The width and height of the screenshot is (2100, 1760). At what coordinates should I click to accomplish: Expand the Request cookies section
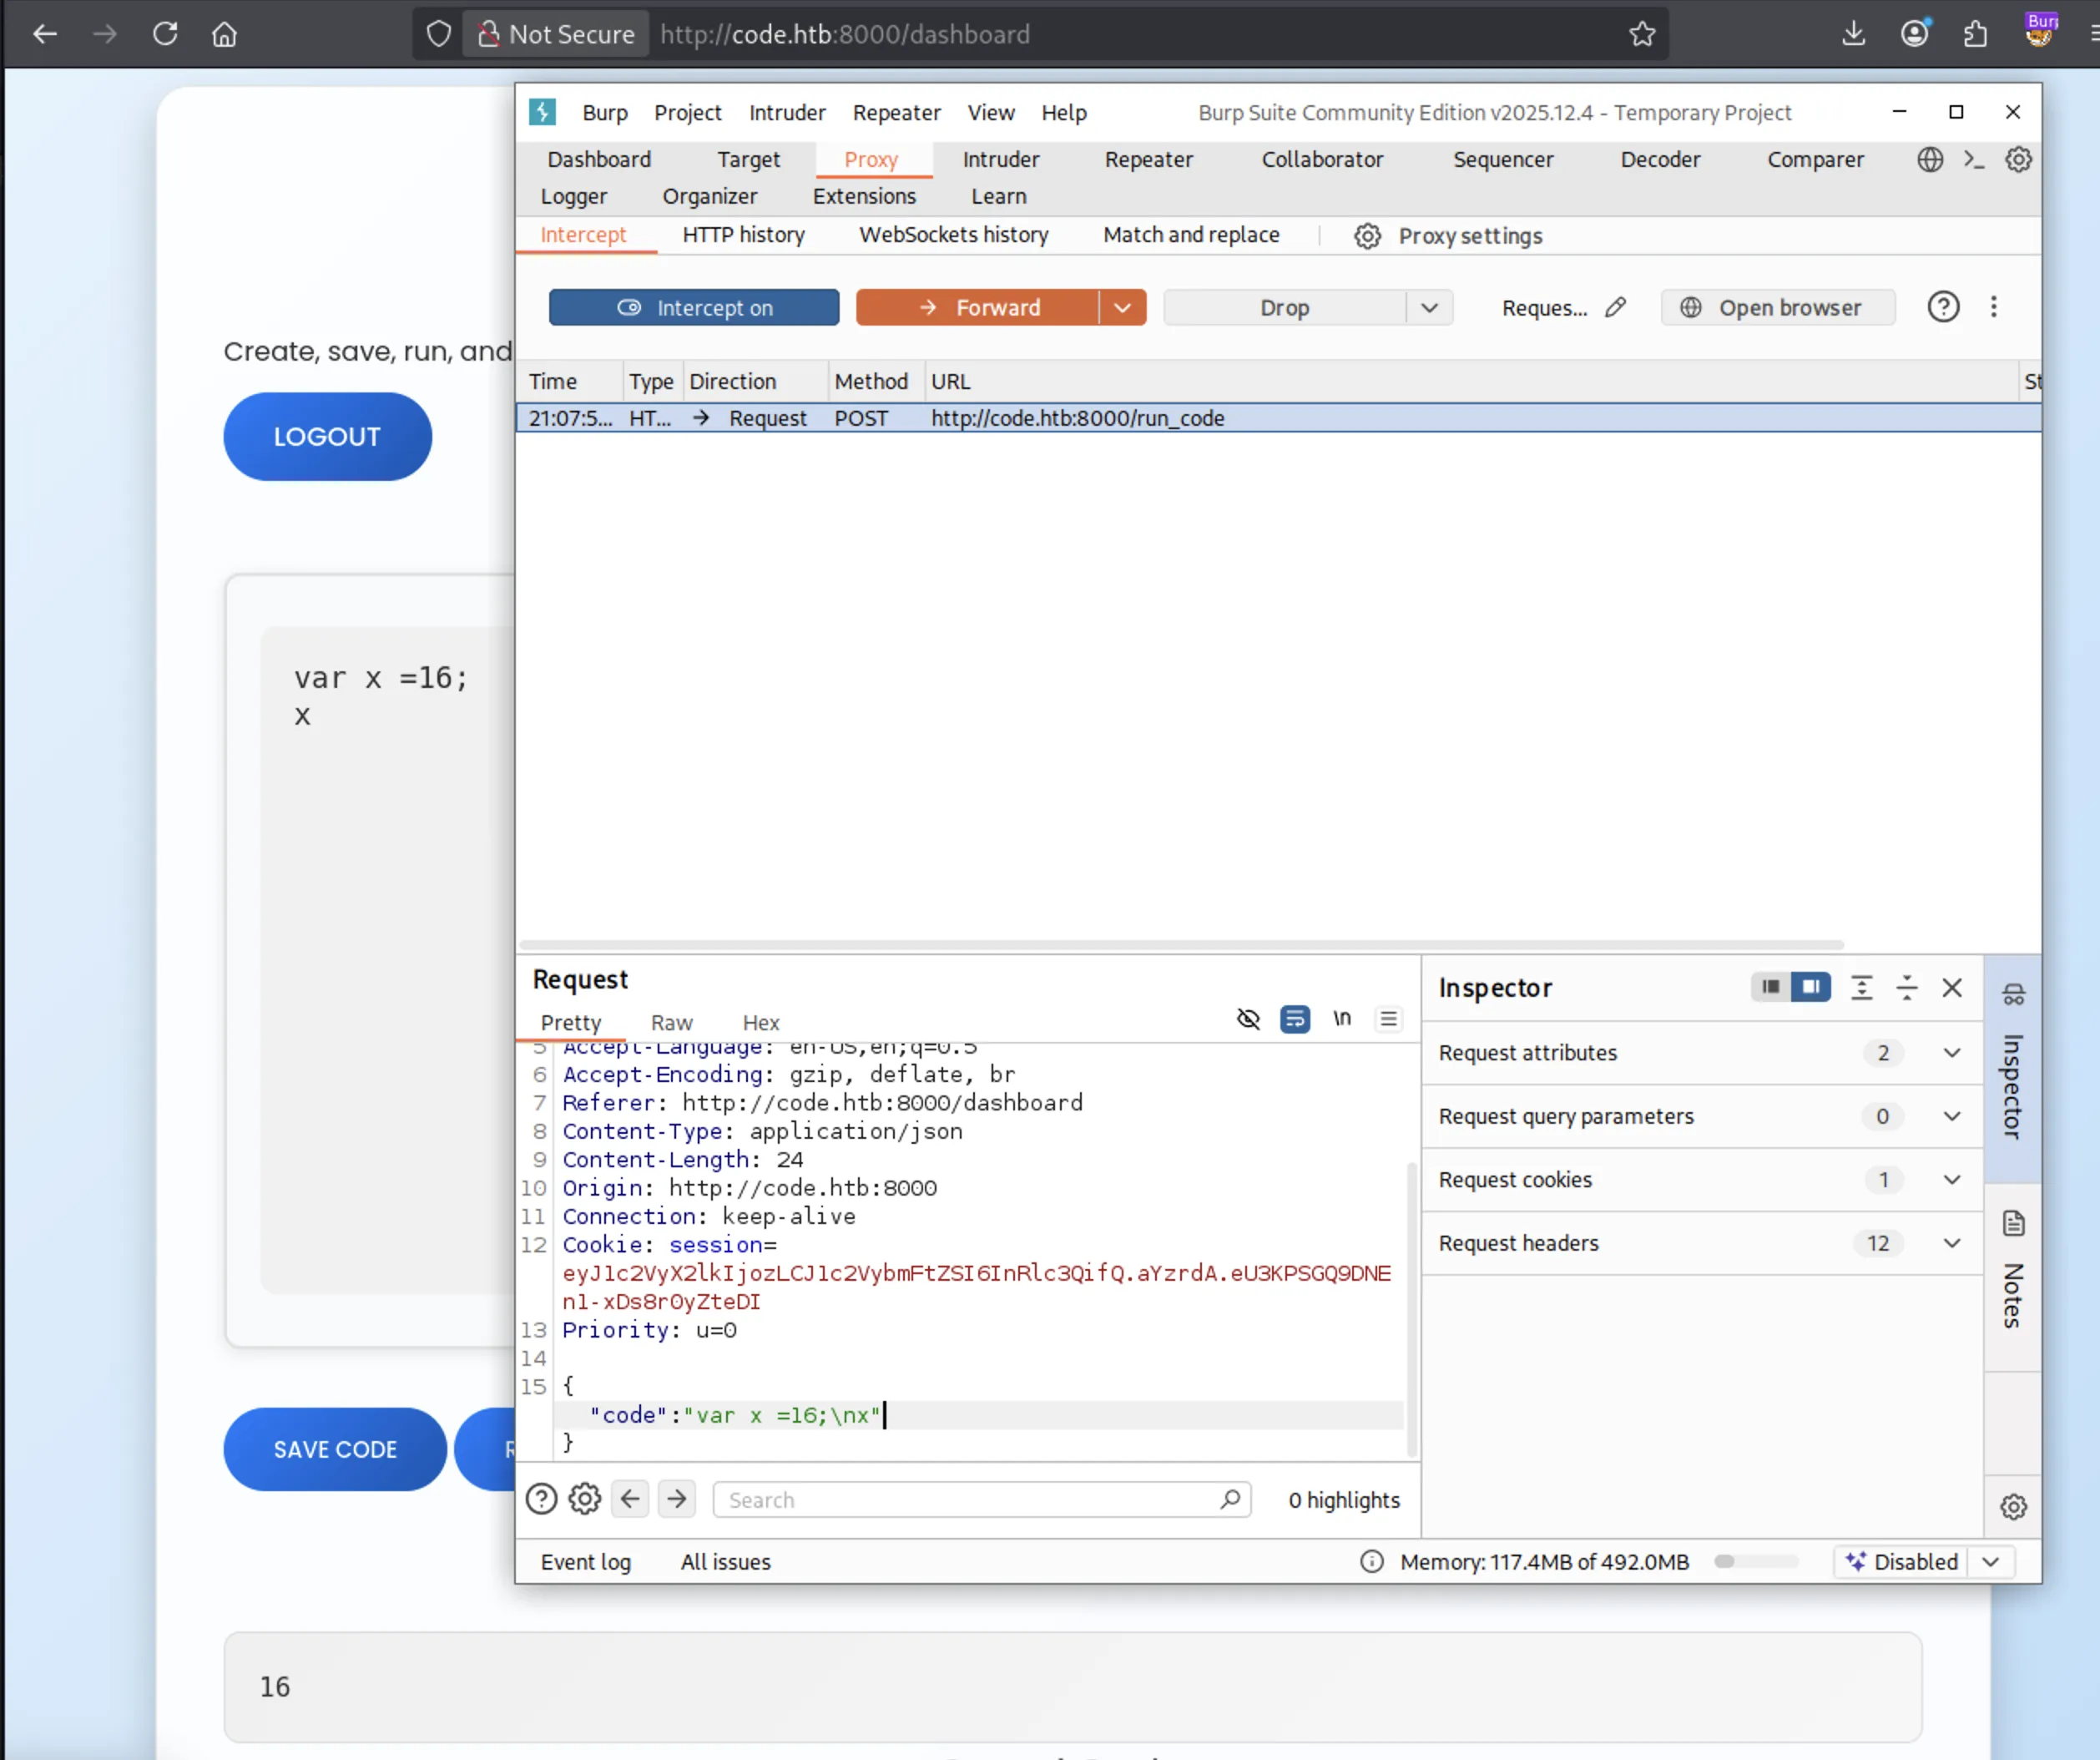(x=1951, y=1180)
